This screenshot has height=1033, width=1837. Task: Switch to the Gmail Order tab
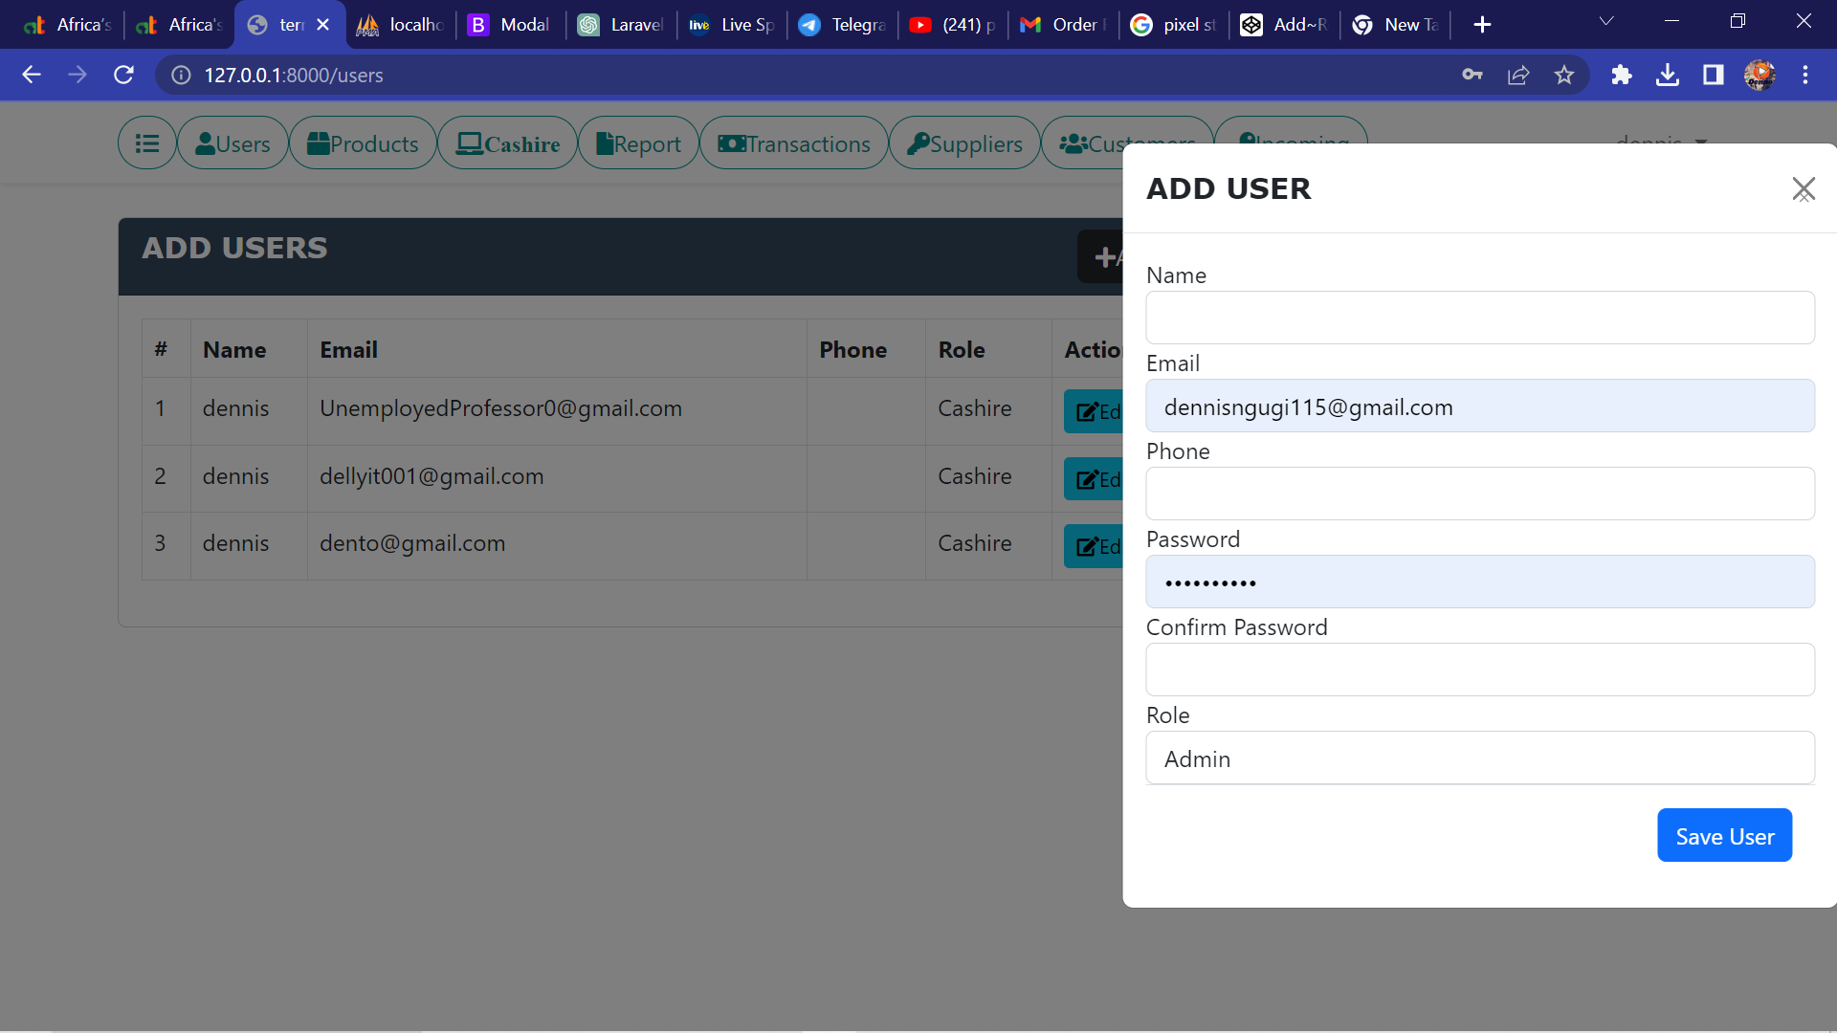point(1063,25)
